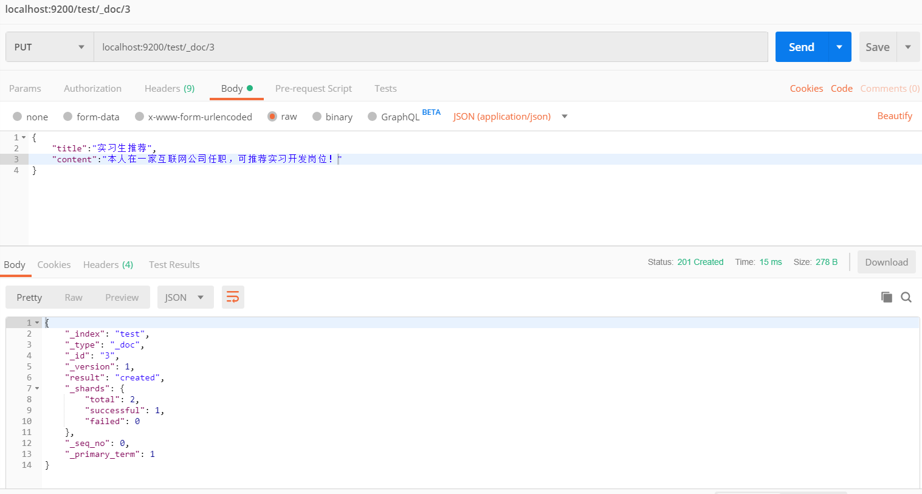Viewport: 922px width, 494px height.
Task: Click the request URL input field
Action: click(x=431, y=47)
